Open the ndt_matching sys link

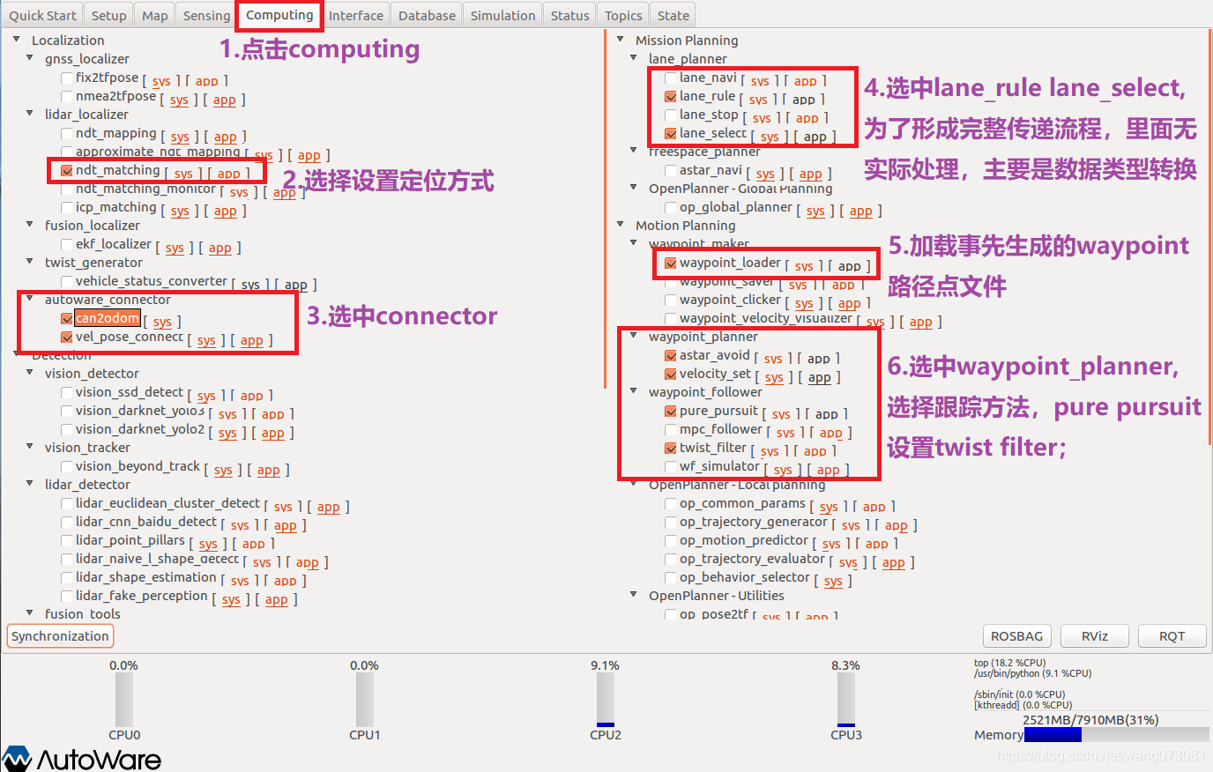183,174
